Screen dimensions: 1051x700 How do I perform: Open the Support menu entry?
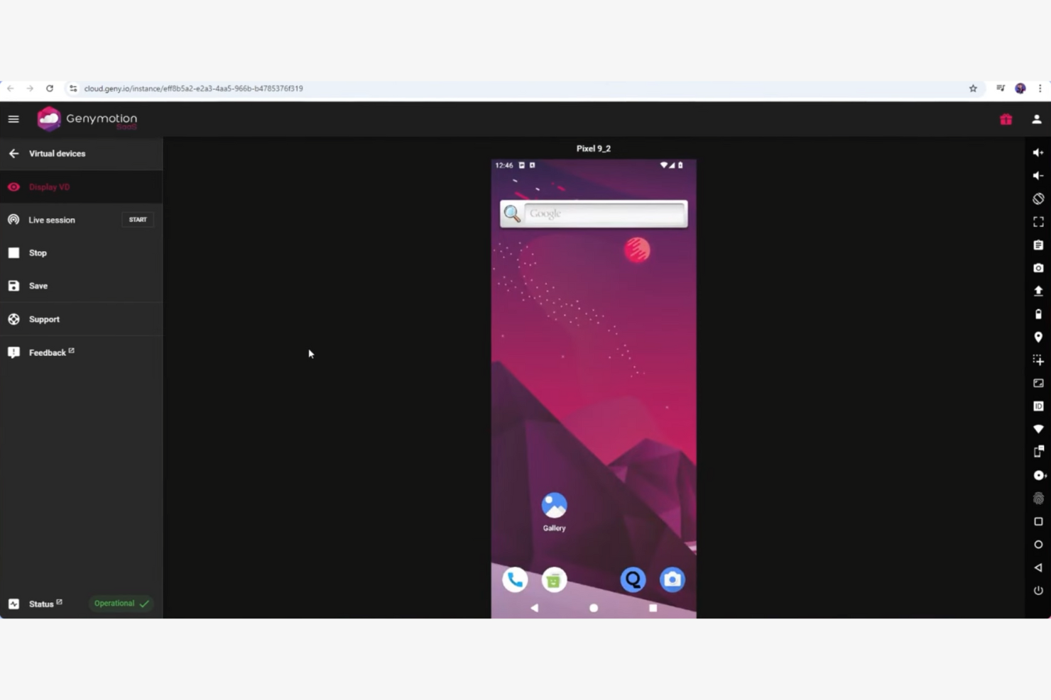click(44, 319)
